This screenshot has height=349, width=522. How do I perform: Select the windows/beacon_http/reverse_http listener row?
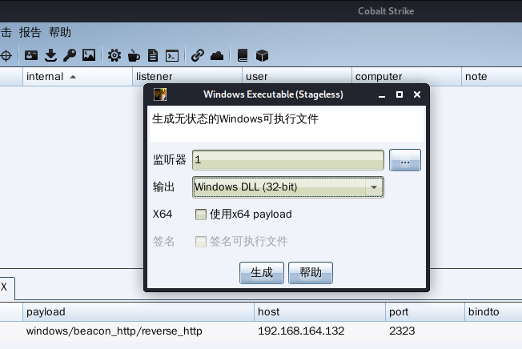click(x=261, y=331)
